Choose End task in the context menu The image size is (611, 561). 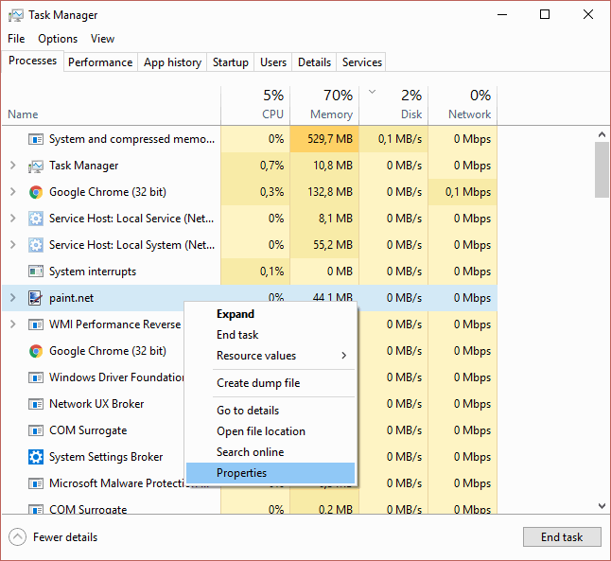271,335
